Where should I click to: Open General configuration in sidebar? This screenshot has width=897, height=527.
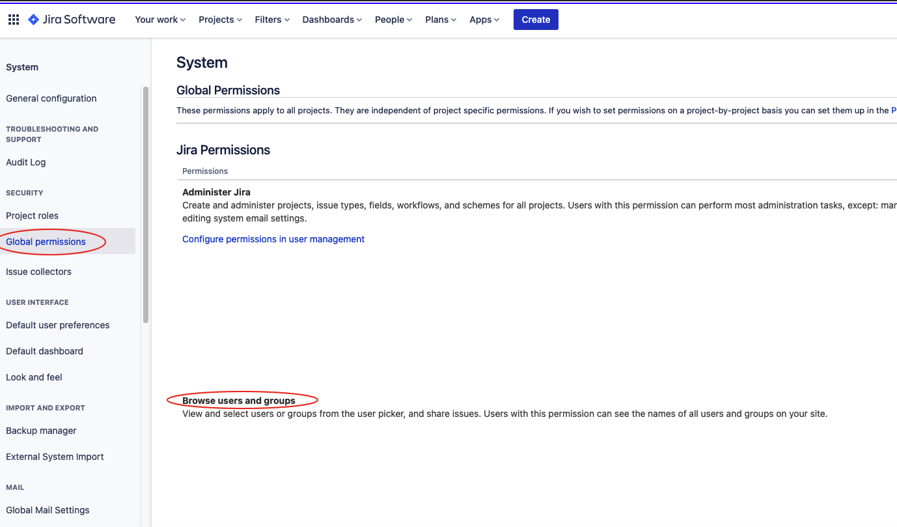(51, 98)
